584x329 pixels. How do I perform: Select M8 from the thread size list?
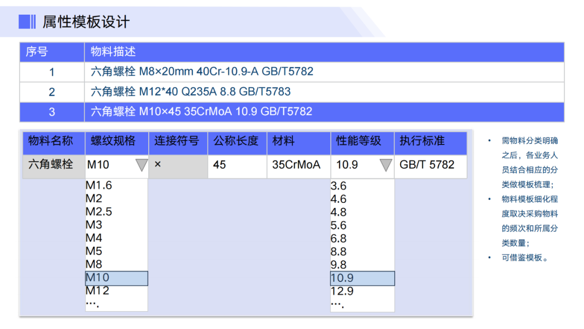pyautogui.click(x=94, y=264)
